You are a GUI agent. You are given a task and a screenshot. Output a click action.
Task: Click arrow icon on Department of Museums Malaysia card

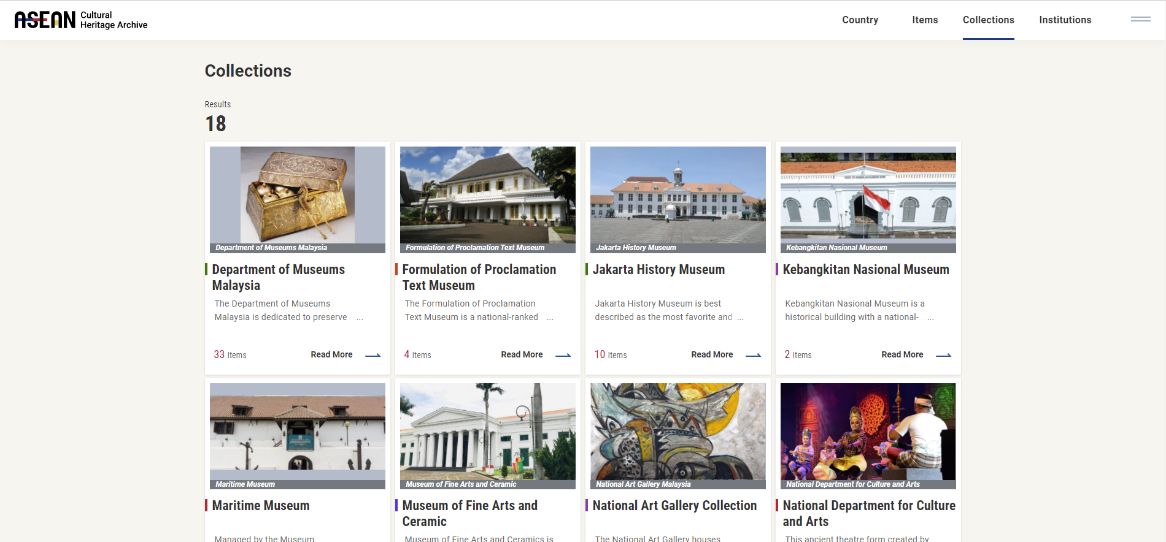[373, 355]
